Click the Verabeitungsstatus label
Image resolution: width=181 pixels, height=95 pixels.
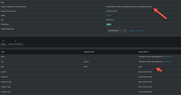click(7, 29)
